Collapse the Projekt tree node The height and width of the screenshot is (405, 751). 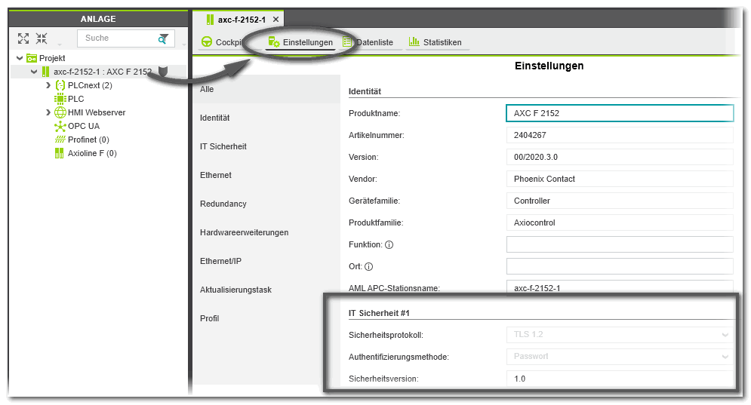pos(20,58)
